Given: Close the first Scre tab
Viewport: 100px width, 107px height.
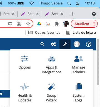Looking at the screenshot, I should point(37,14).
